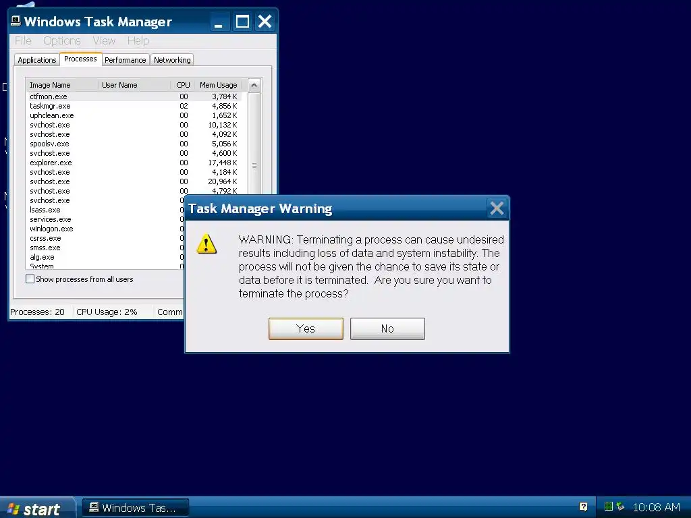Sort processes by User Name column
691x518 pixels.
point(134,85)
